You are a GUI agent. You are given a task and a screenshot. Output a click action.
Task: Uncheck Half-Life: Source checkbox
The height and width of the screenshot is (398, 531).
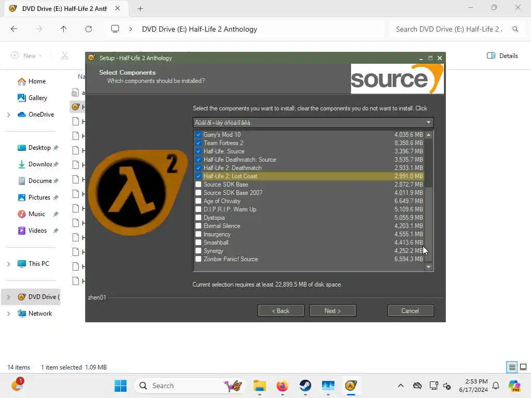pos(199,151)
